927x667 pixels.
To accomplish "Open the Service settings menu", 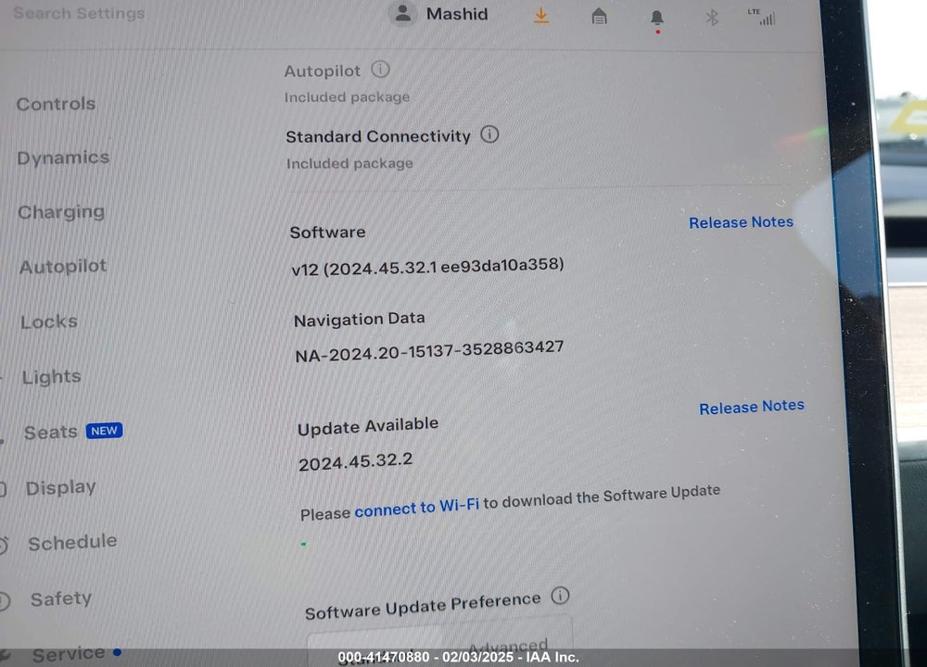I will tap(69, 654).
